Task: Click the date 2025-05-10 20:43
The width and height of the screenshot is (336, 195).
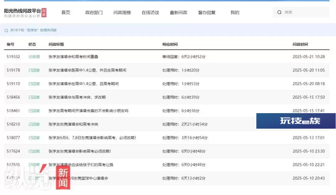Action: 309,178
